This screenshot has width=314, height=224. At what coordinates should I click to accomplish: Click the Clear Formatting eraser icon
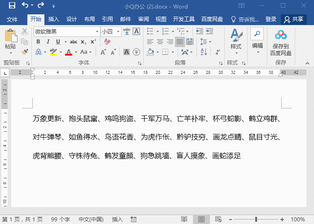point(107,42)
